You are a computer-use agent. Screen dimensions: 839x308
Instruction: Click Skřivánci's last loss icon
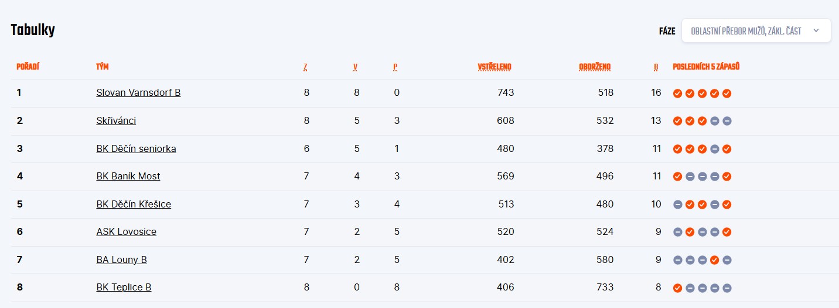click(727, 121)
